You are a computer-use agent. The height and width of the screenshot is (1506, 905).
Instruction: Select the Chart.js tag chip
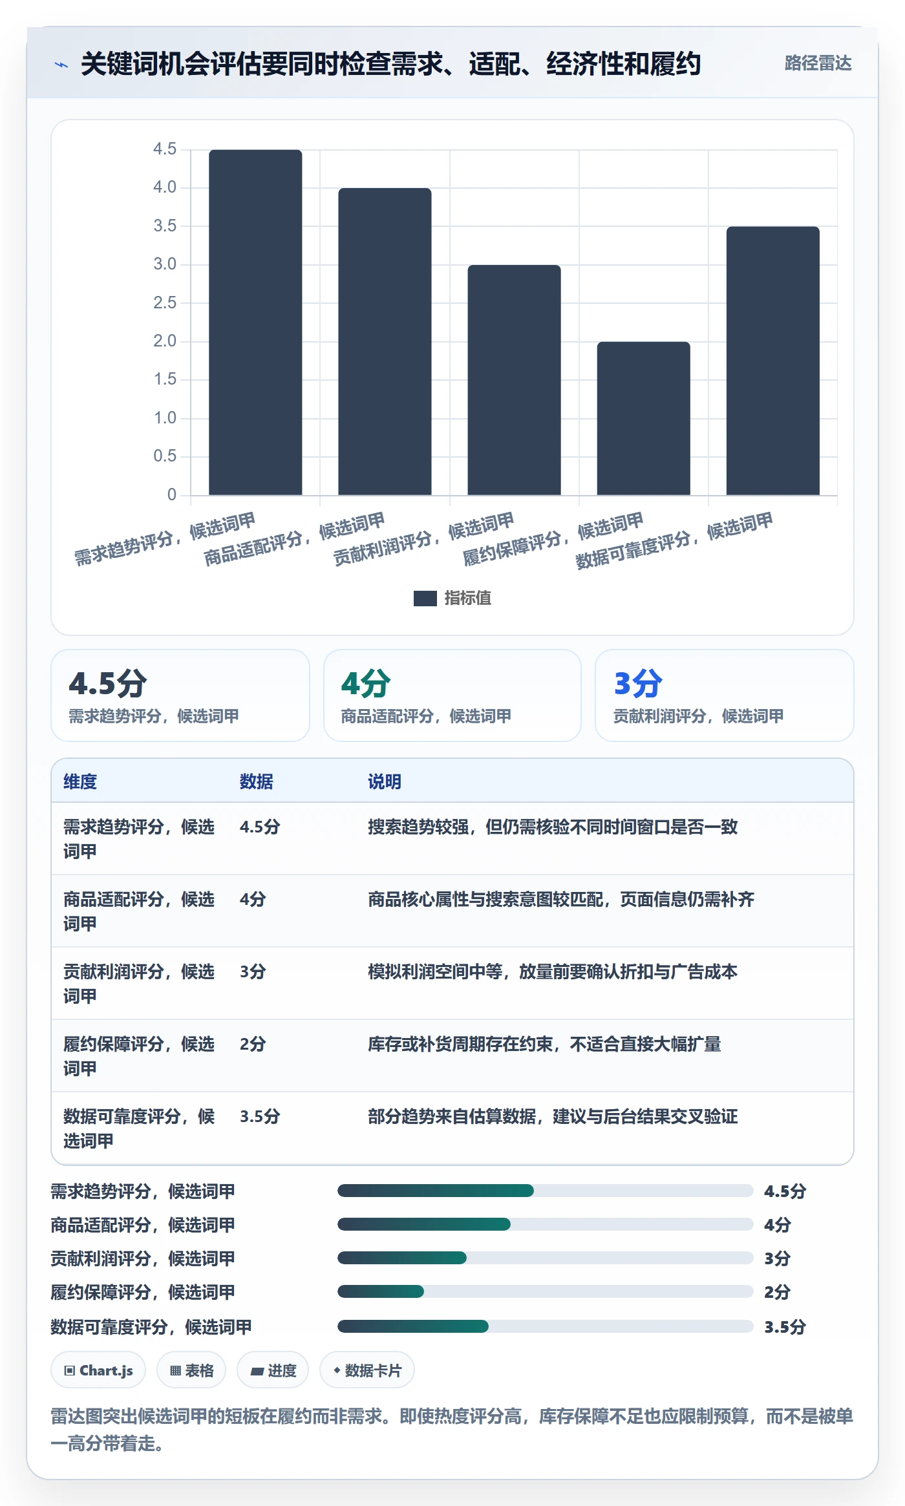point(98,1370)
